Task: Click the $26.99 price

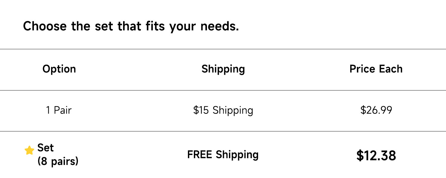Action: click(376, 110)
